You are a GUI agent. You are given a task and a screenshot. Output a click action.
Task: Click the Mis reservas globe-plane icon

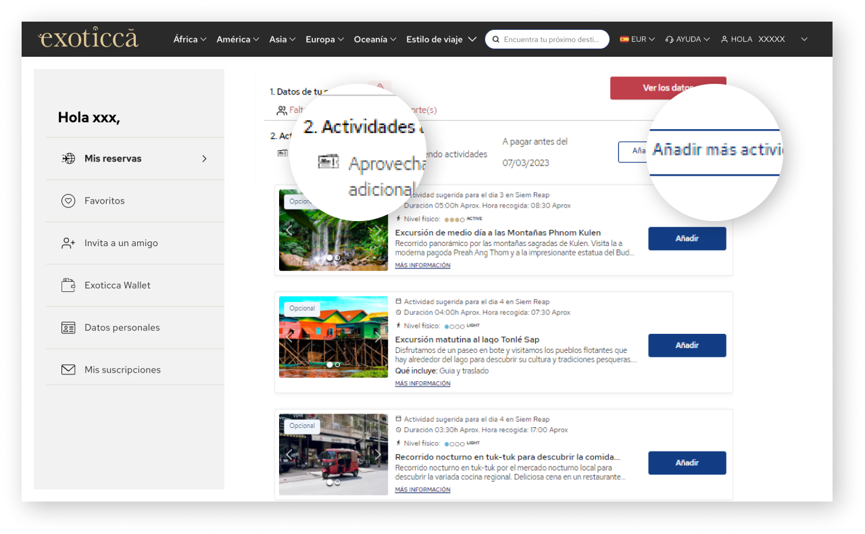(x=68, y=159)
